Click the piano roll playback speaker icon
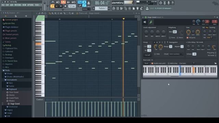 click(x=73, y=13)
